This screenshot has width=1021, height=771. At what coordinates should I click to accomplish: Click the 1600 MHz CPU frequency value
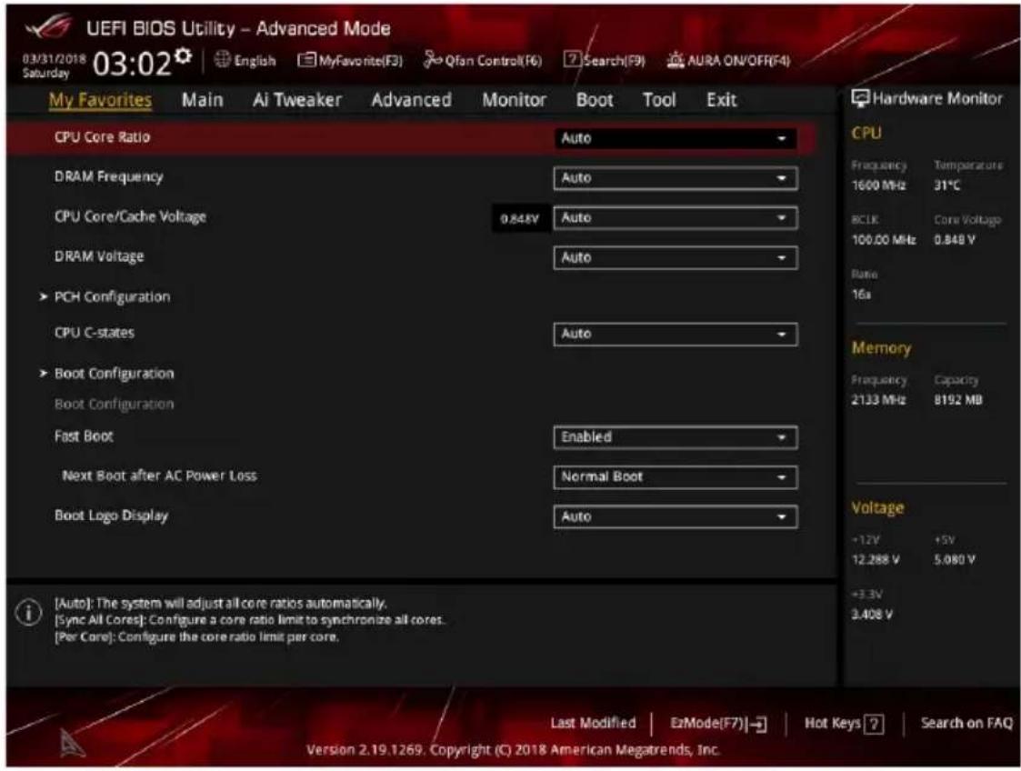coord(878,185)
